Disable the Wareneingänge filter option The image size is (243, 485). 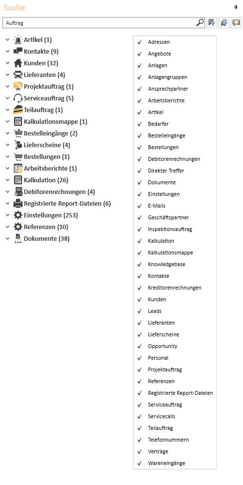click(x=175, y=463)
